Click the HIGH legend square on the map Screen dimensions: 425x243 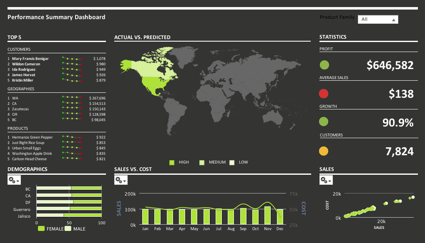tap(171, 162)
